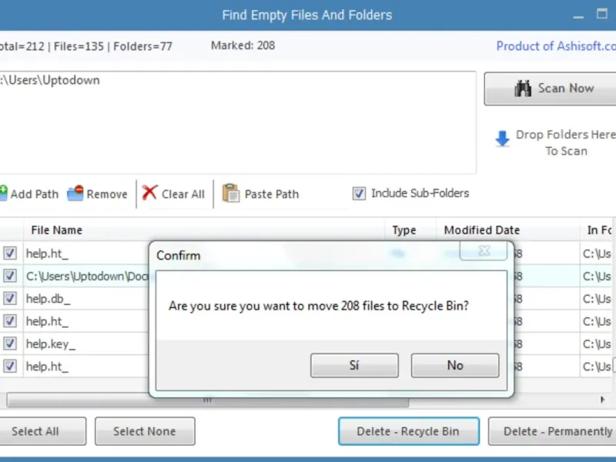Click the Remove folder icon
The height and width of the screenshot is (462, 616).
coord(75,194)
